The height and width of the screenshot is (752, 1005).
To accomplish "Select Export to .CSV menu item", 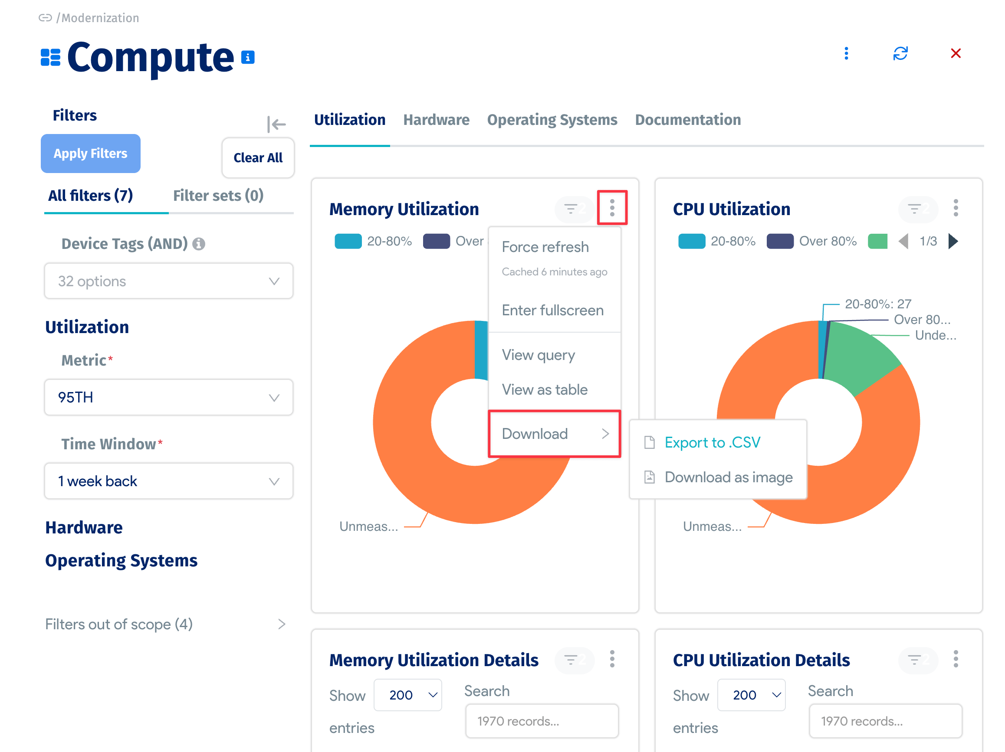I will click(712, 442).
